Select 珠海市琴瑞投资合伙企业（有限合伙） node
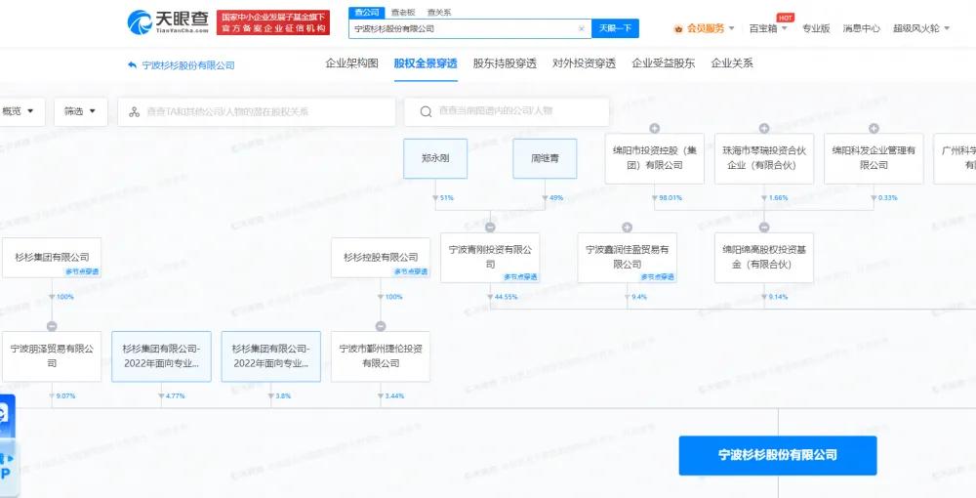The image size is (976, 498). (x=764, y=158)
